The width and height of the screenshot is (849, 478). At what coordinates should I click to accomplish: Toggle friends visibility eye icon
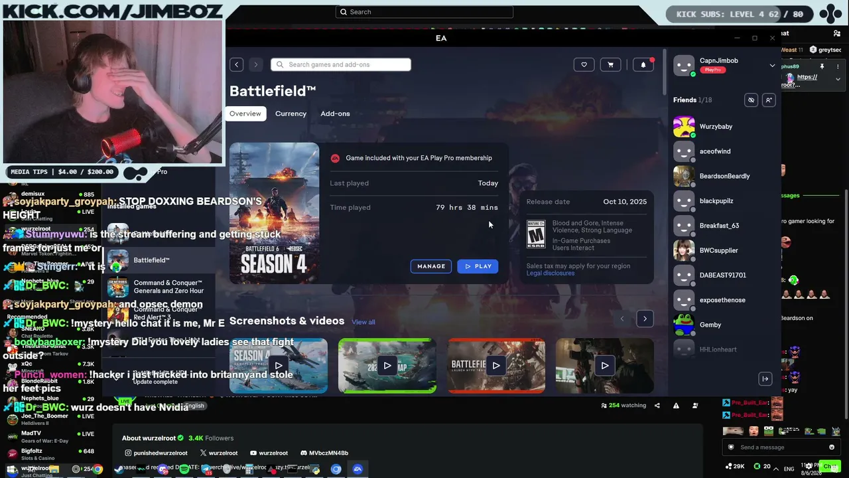tap(751, 100)
